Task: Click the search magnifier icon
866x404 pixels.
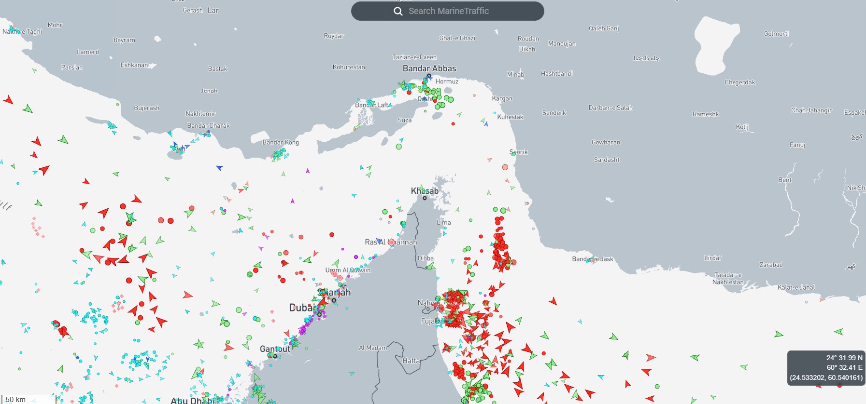Action: 398,11
